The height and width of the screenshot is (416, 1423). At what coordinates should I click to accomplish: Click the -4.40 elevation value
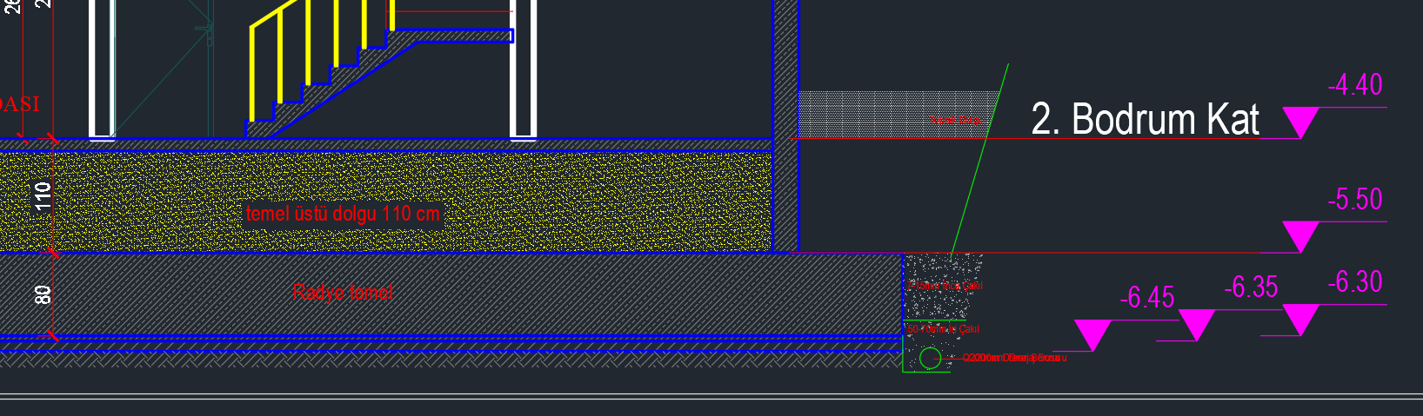[x=1354, y=85]
